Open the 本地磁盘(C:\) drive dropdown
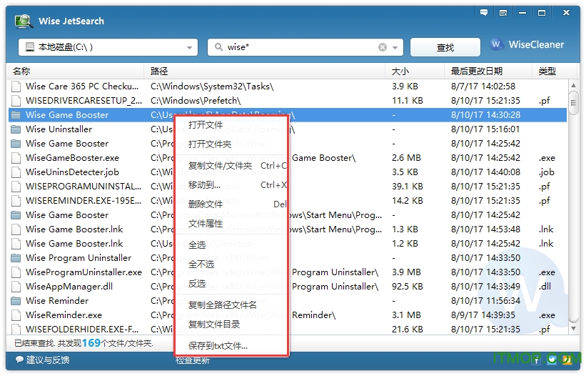The width and height of the screenshot is (586, 376). click(x=107, y=47)
